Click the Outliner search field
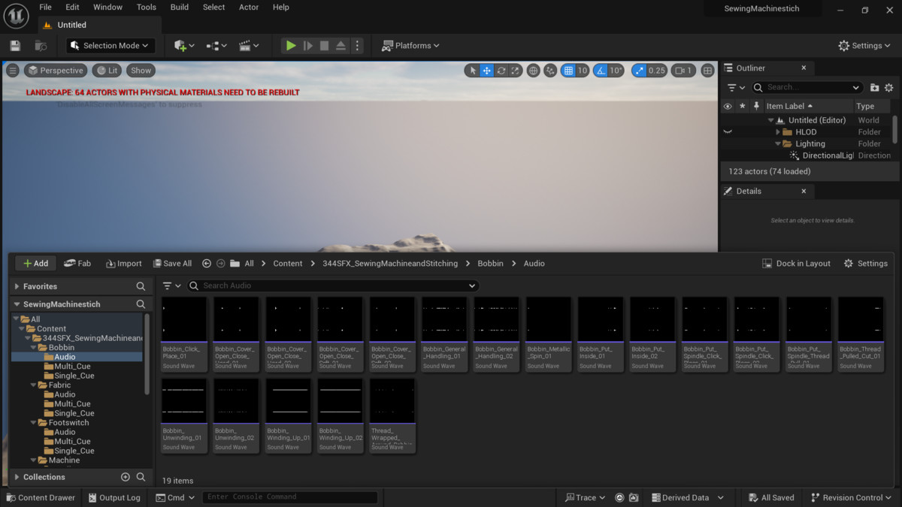The width and height of the screenshot is (902, 507). coord(807,88)
